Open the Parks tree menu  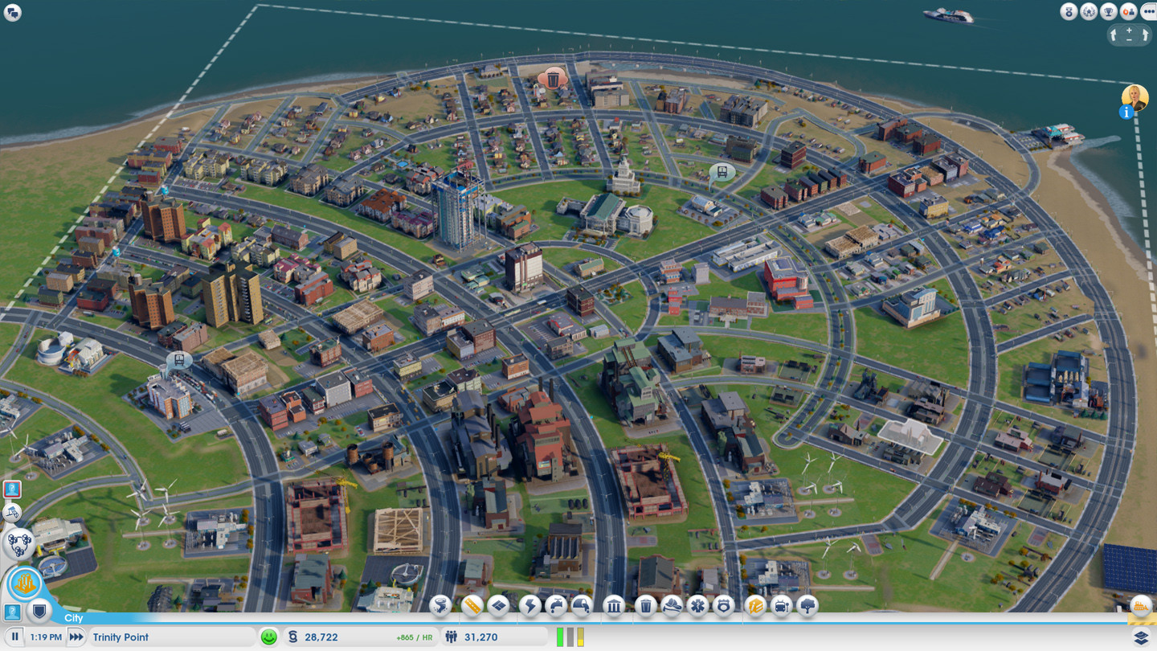point(807,605)
